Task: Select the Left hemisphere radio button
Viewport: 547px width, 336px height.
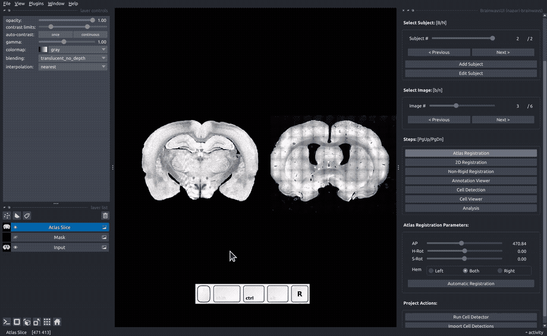Action: pos(431,271)
